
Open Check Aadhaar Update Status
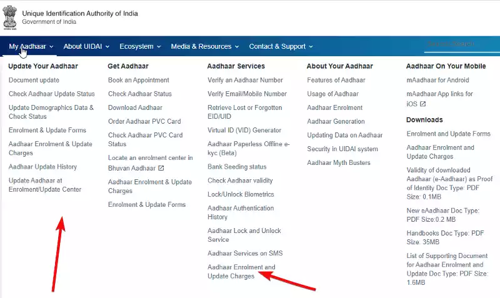point(52,94)
